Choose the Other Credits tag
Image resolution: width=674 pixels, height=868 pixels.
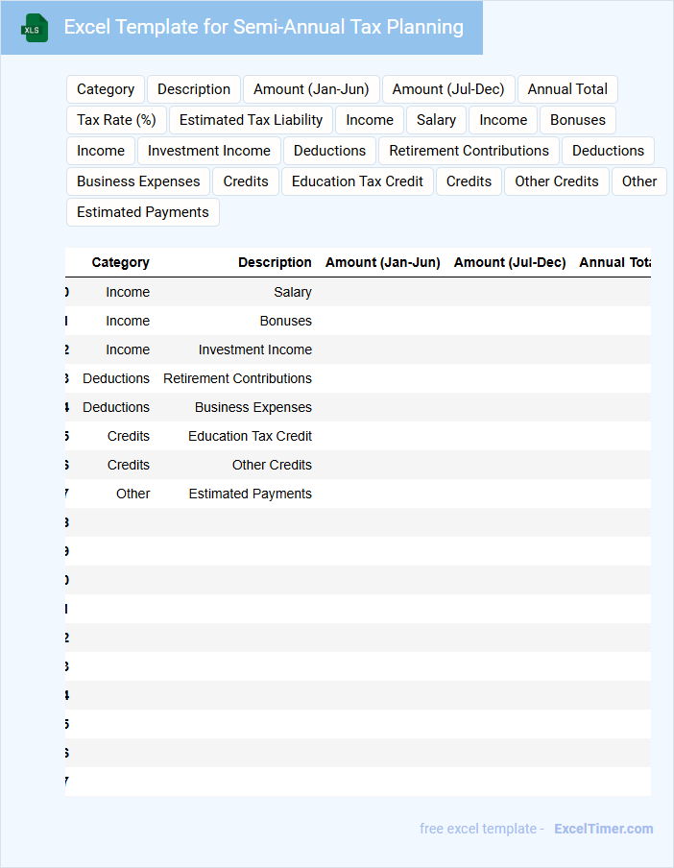[x=557, y=181]
